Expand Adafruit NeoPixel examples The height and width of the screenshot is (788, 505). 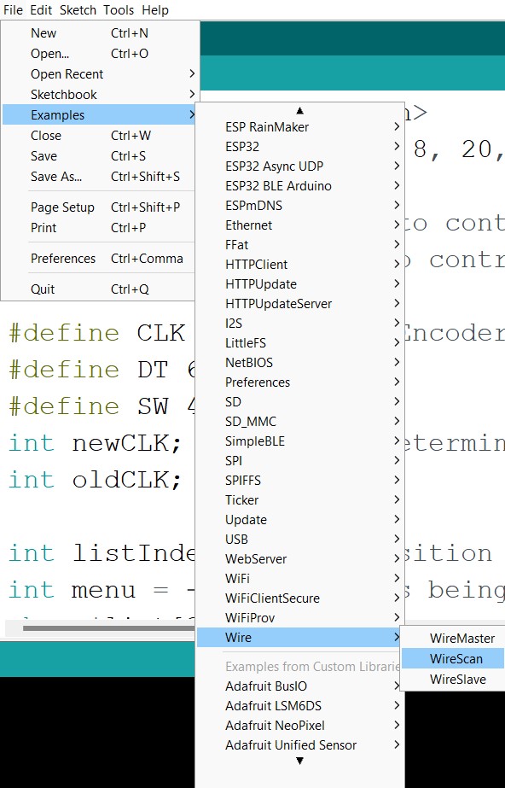point(299,726)
